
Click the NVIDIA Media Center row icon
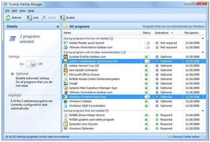coord(66,79)
